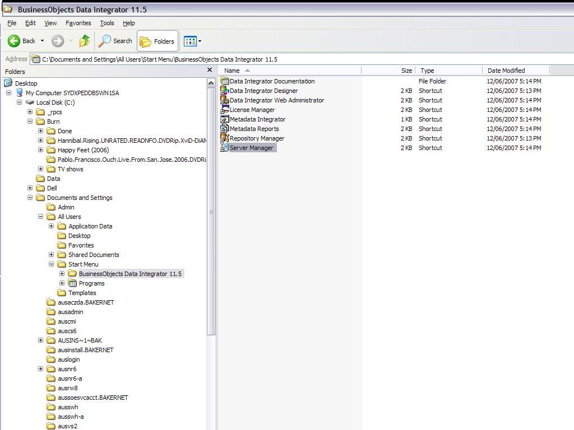Open Data Integrator Designer shortcut
Screen dimensions: 574x430
261,90
